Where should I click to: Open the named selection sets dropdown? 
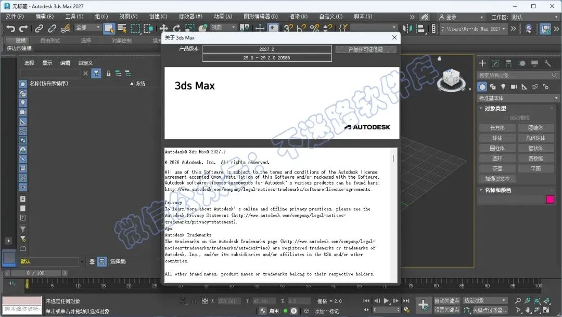click(374, 28)
